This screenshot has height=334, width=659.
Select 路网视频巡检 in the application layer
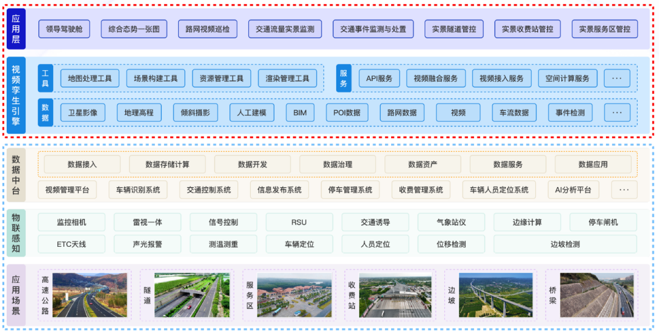[208, 29]
